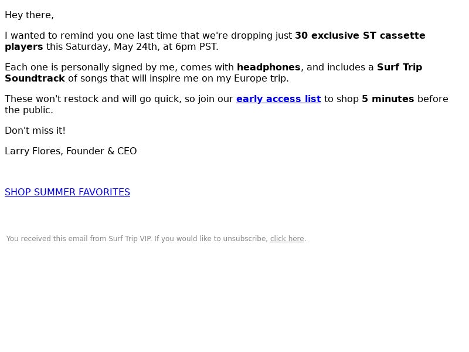Click the 'Larry Flores, Founder & CEO' signature
Screen dimensions: 469x352
pos(70,151)
